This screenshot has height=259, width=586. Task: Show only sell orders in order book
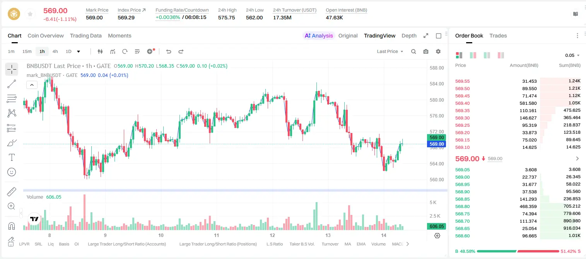501,55
